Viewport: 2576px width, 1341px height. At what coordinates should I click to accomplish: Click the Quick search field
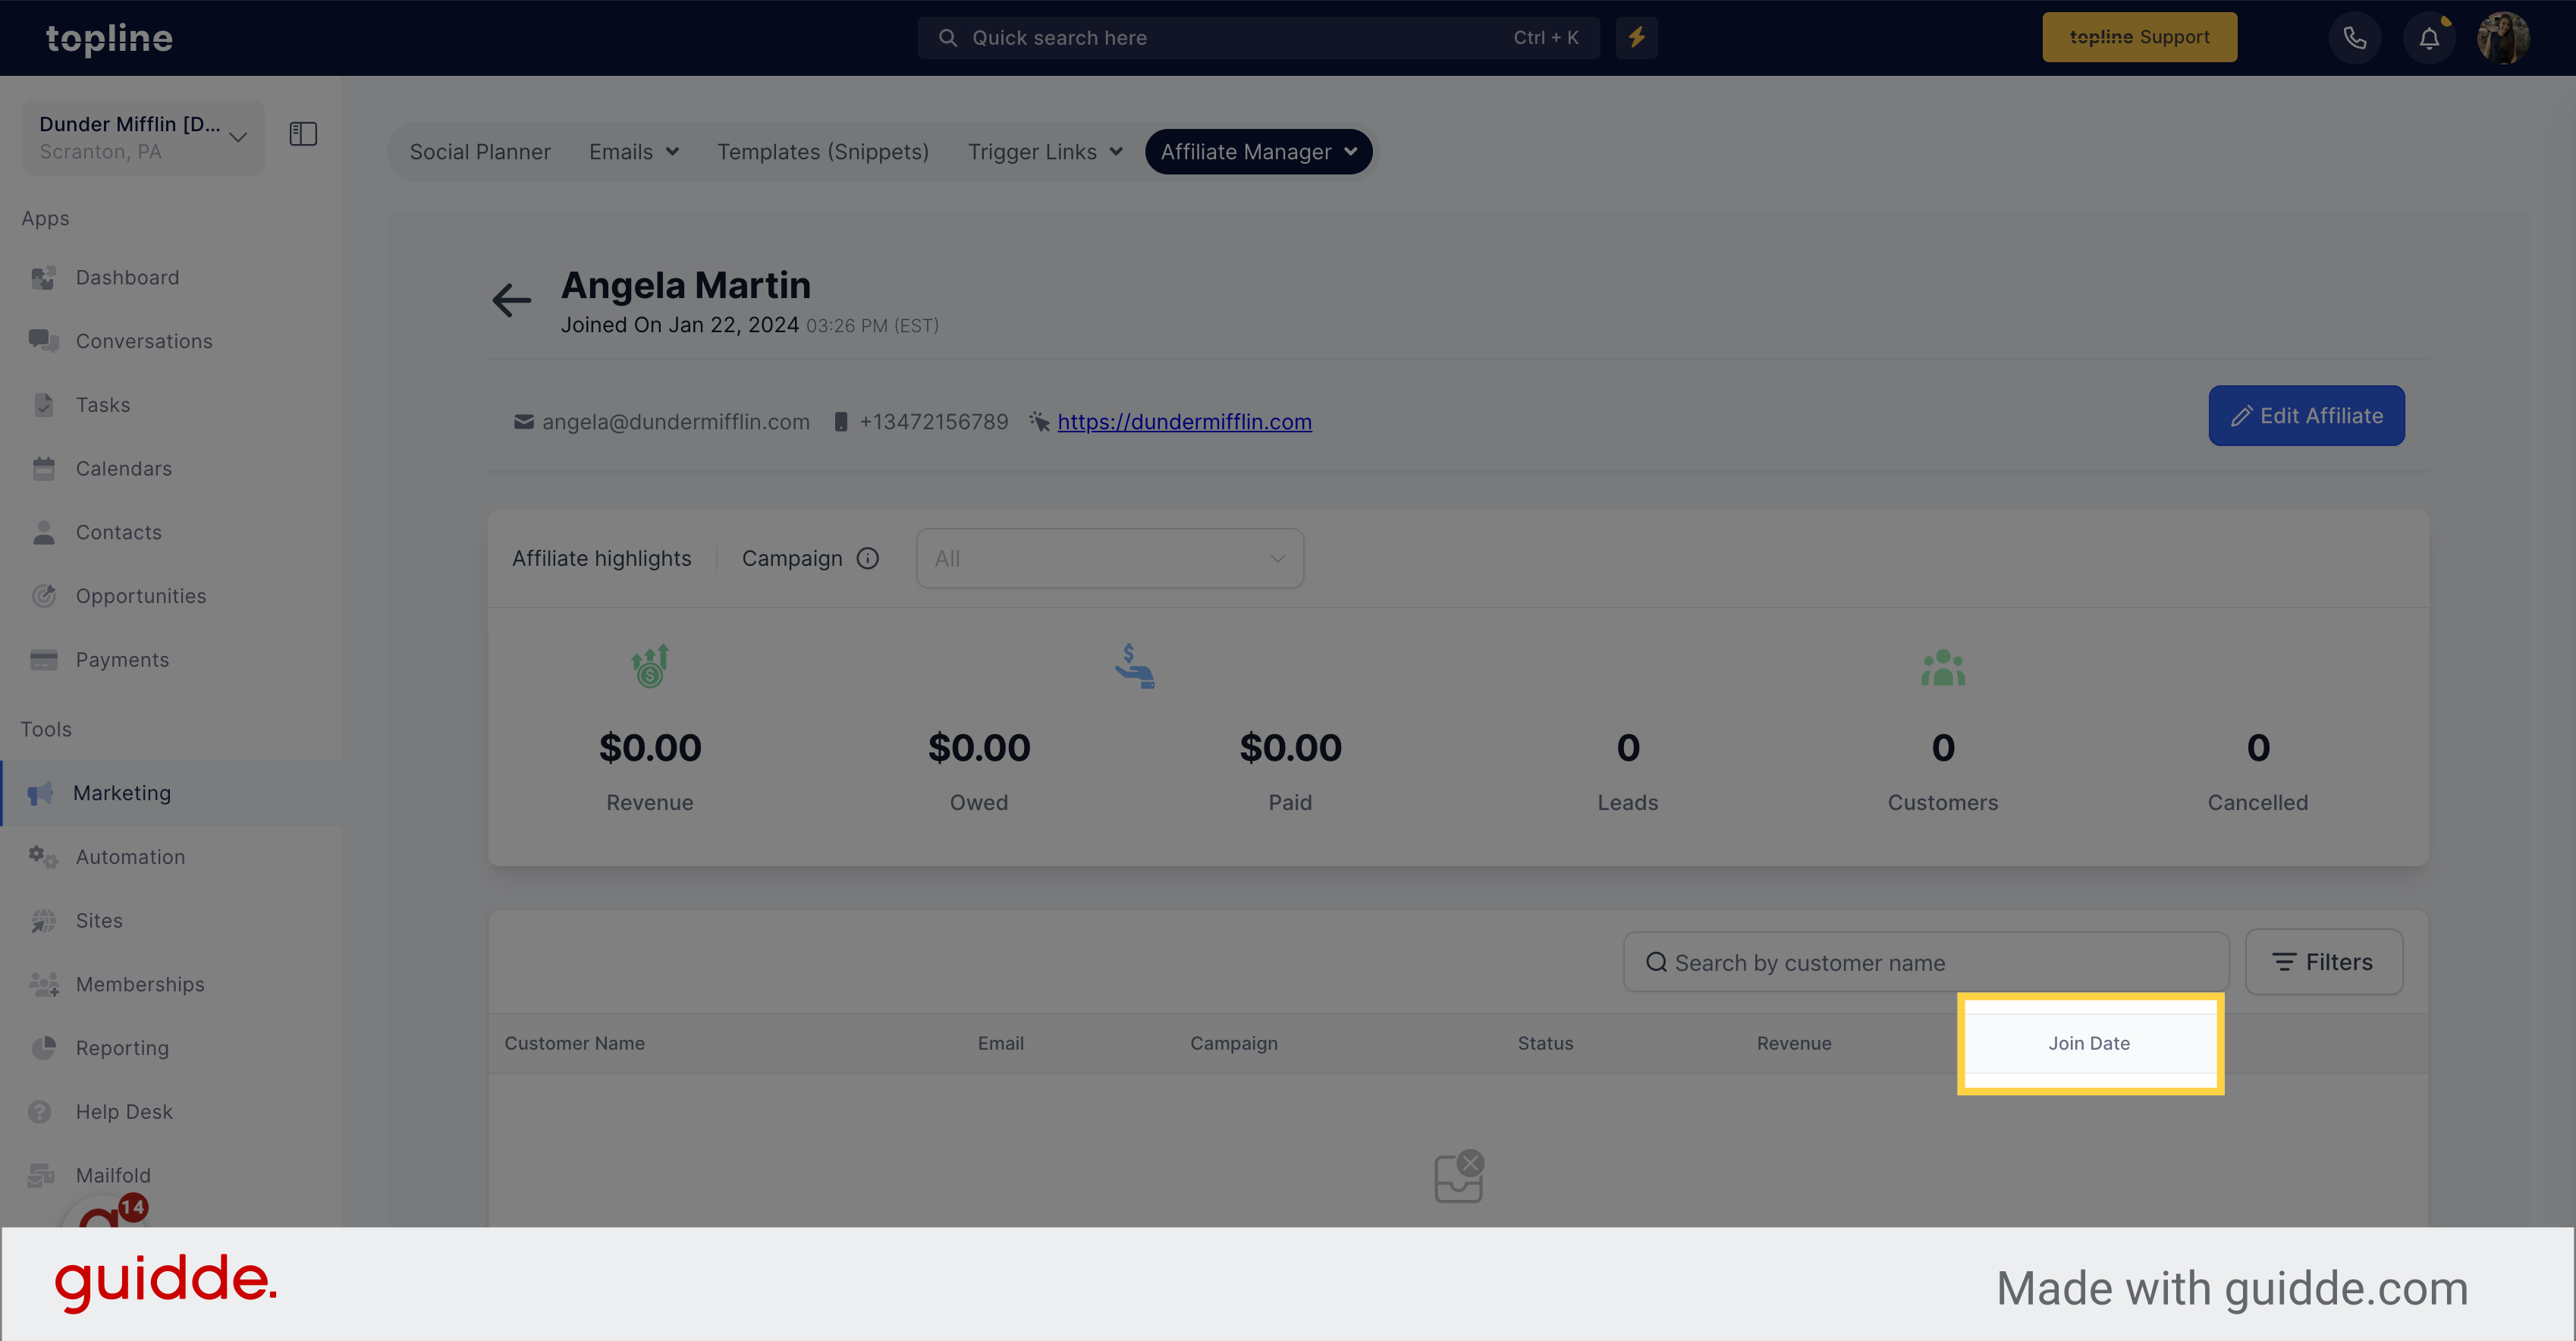tap(1258, 37)
